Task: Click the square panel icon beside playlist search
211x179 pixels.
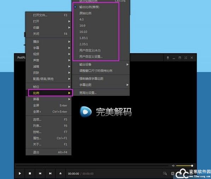Action: click(172, 173)
